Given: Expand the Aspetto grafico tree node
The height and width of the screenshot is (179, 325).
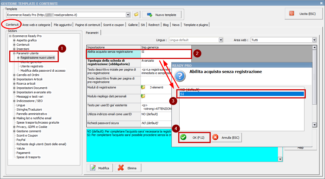Looking at the screenshot, I should [x=14, y=40].
